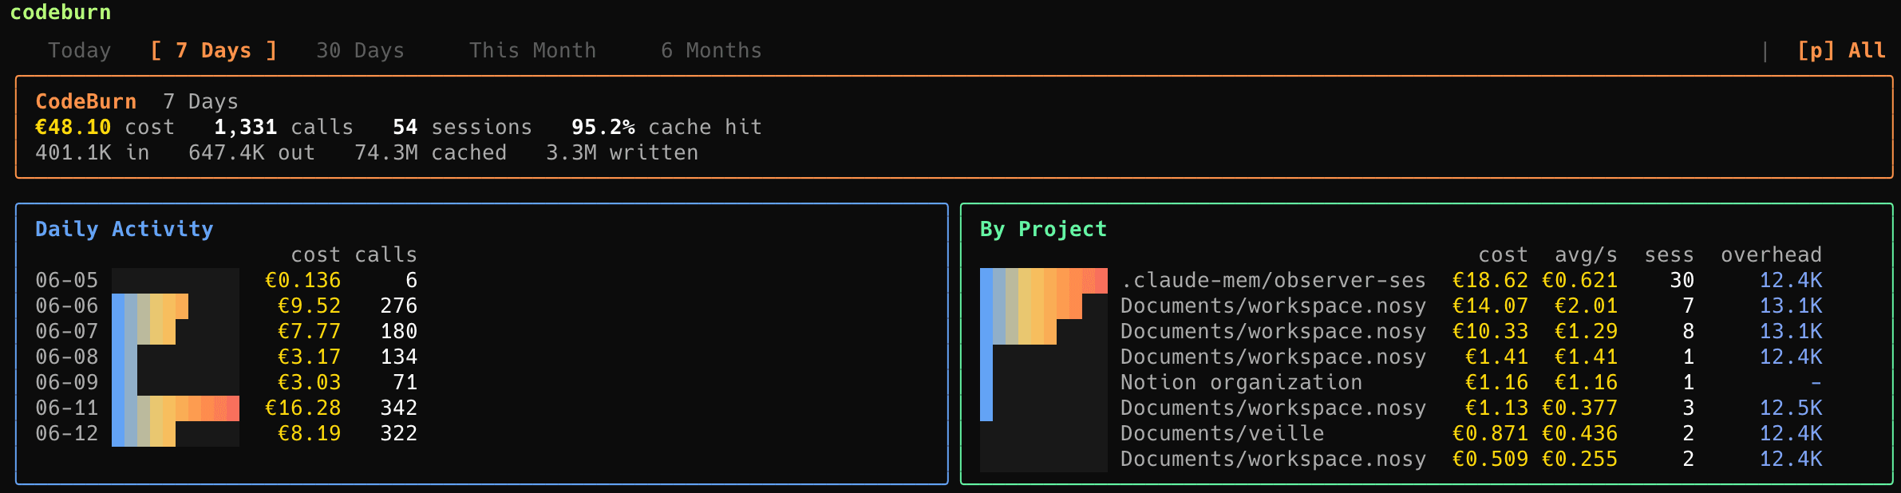Click the 322 calls value

pos(398,433)
